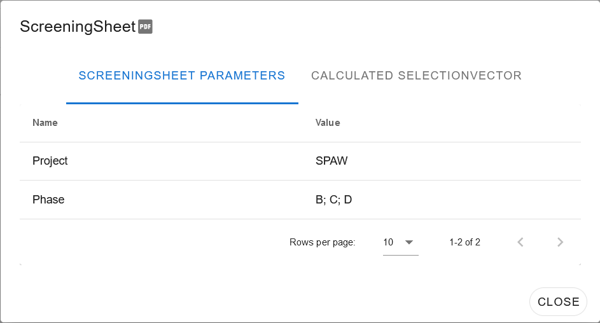Click the ScreeningSheet dialog title text

coord(78,26)
